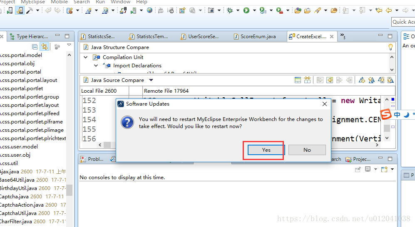This screenshot has height=227, width=415.
Task: Collapse the Import Declarations tree node
Action: tap(96, 66)
